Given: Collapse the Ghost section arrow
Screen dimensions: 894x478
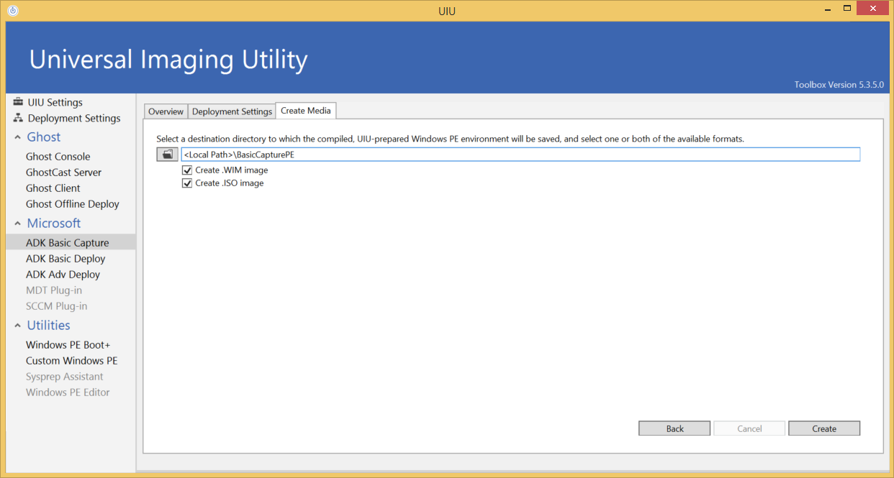Looking at the screenshot, I should point(17,137).
